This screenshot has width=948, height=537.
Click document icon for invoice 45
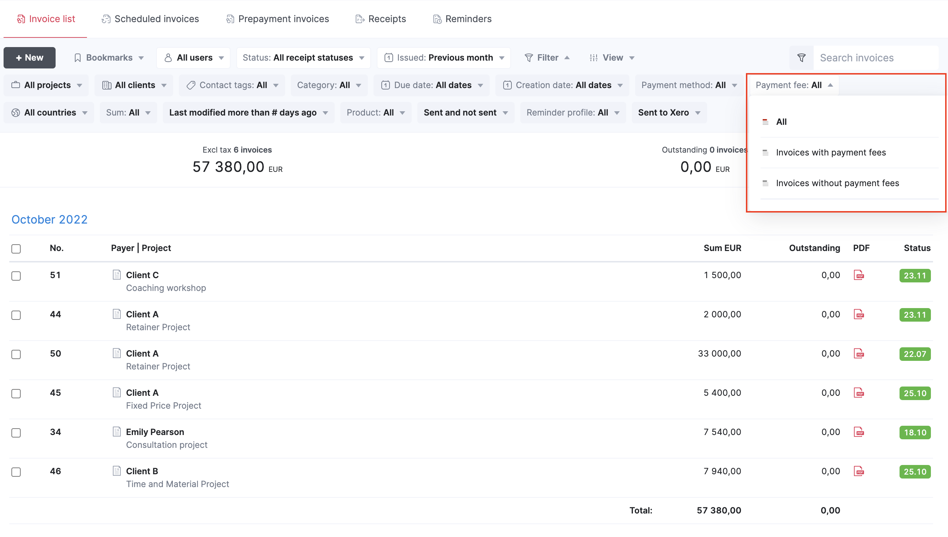(x=117, y=393)
